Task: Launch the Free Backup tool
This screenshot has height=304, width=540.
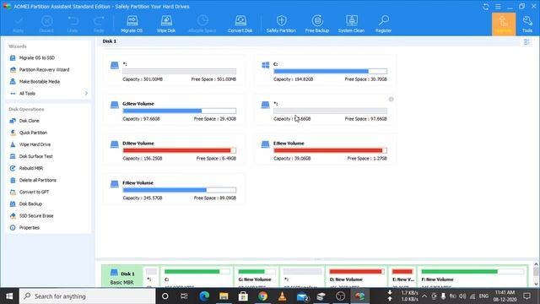Action: pos(317,24)
